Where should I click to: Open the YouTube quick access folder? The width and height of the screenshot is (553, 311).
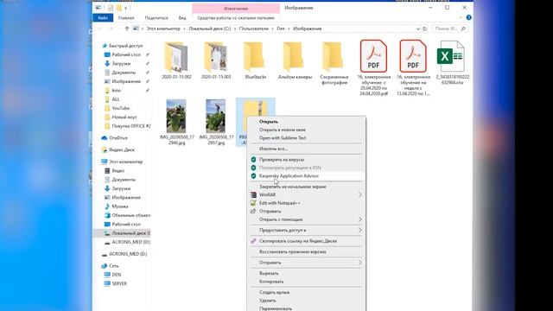coord(121,108)
